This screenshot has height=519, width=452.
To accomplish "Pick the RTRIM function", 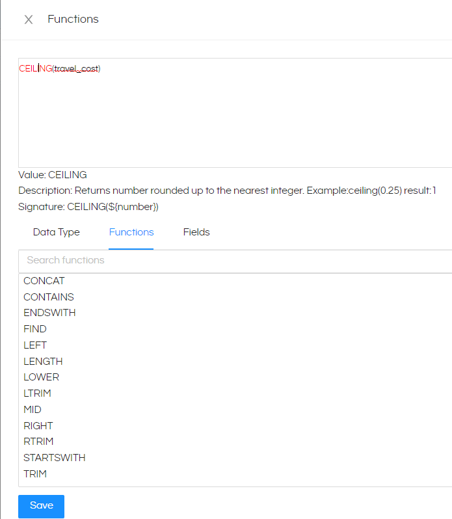I will coord(38,442).
